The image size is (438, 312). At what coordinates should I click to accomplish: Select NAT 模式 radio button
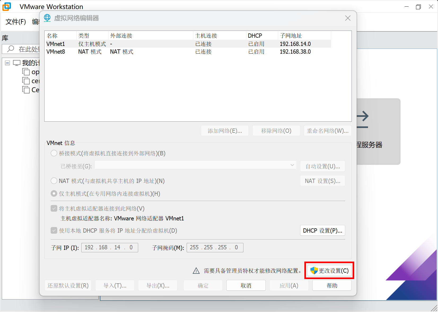(54, 181)
